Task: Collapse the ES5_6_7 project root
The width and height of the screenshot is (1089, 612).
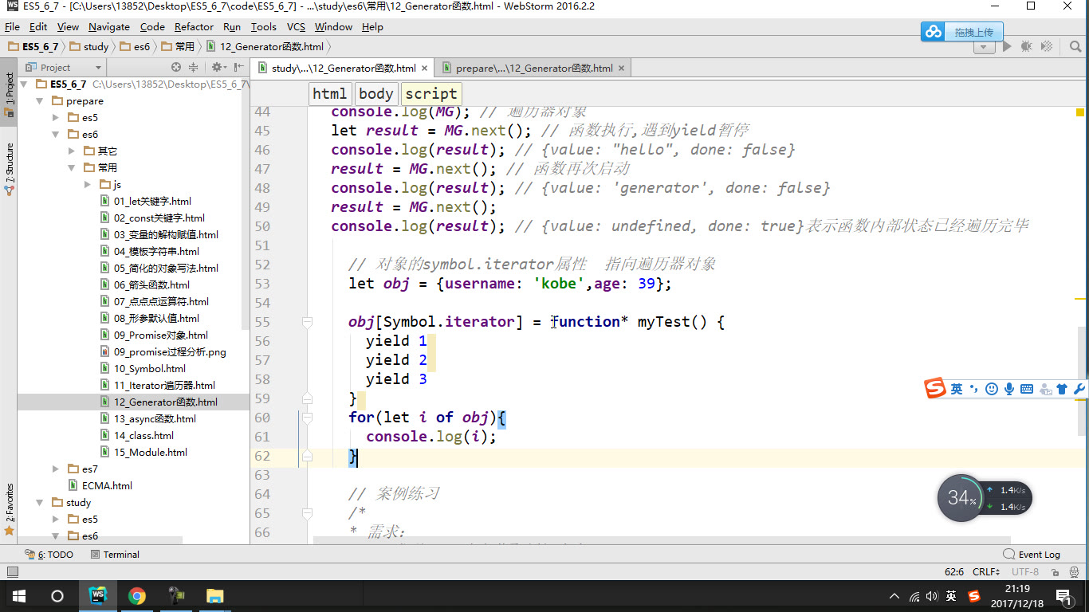Action: click(x=23, y=84)
